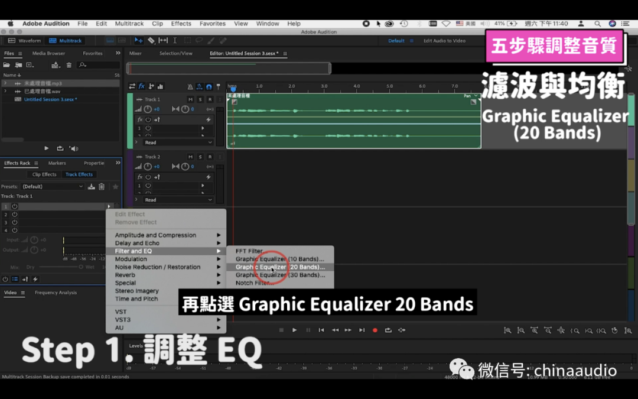Switch to Waveform view
The image size is (638, 399).
click(25, 41)
